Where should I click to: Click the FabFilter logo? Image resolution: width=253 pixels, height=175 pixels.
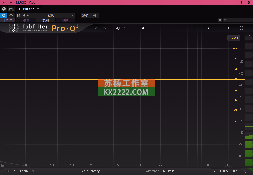click(28, 28)
